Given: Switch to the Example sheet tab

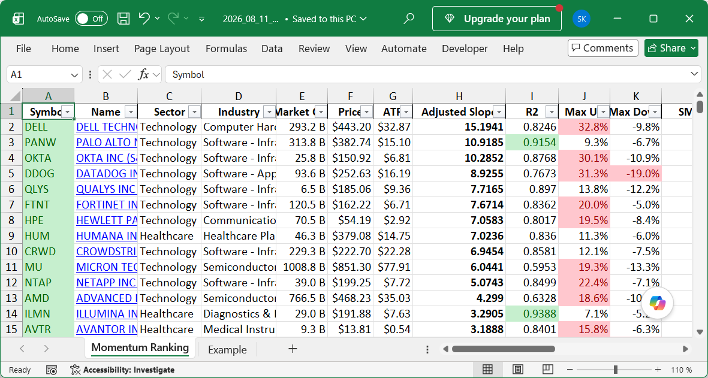Looking at the screenshot, I should 227,350.
